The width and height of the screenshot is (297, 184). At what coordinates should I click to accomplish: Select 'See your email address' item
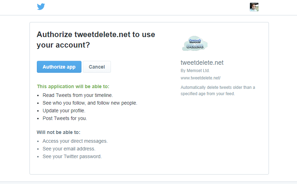(x=69, y=149)
